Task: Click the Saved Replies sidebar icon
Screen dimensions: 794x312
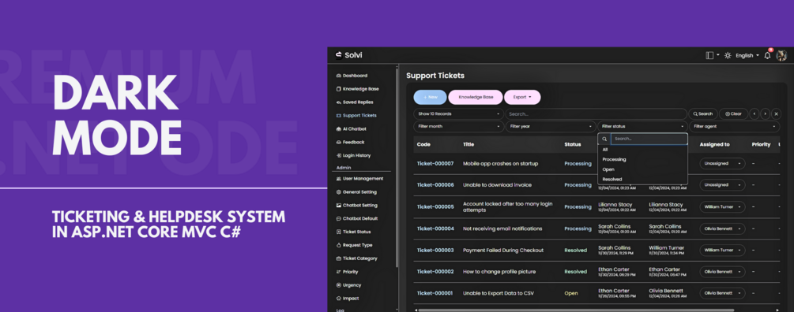Action: [x=339, y=102]
